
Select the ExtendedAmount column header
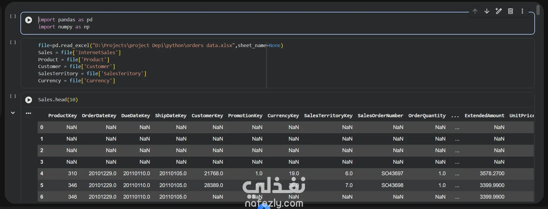point(484,116)
